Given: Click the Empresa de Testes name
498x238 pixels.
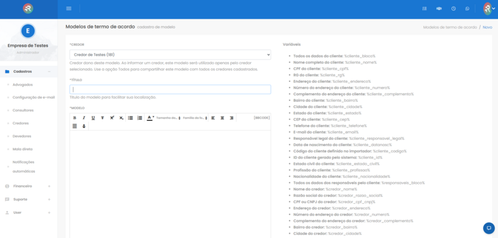Looking at the screenshot, I should [x=28, y=45].
